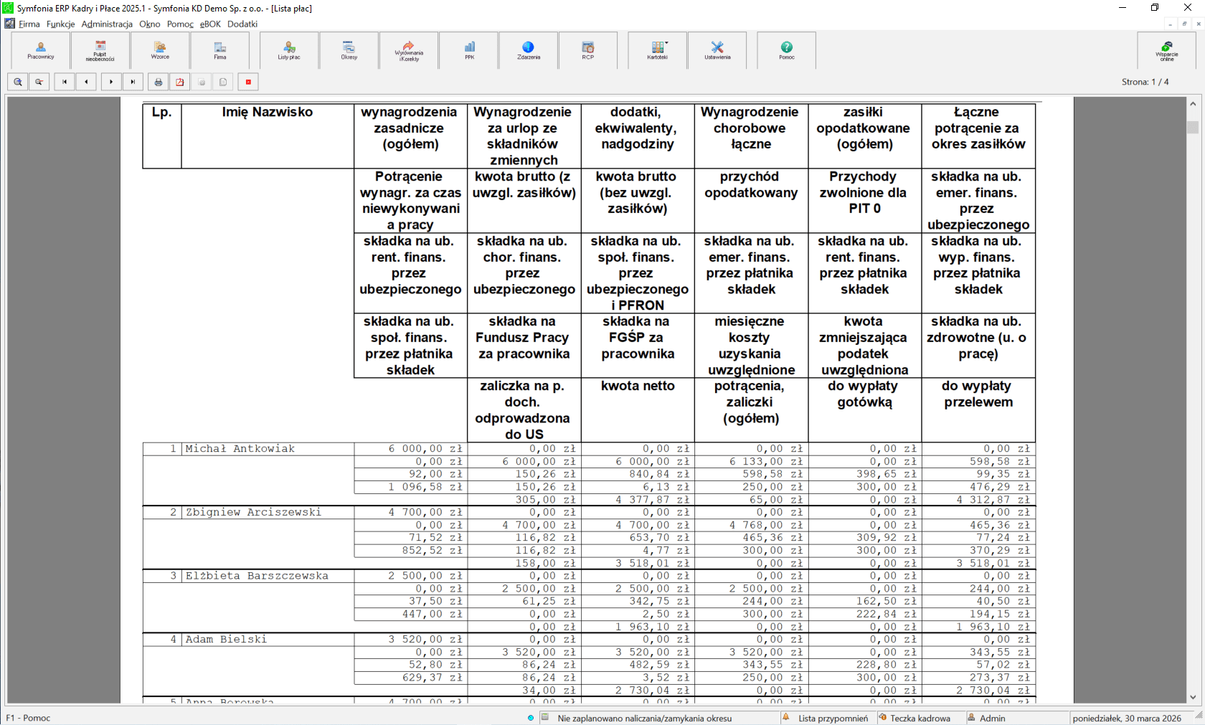The height and width of the screenshot is (725, 1205).
Task: Open Lista przypomnień in status bar
Action: [x=832, y=718]
